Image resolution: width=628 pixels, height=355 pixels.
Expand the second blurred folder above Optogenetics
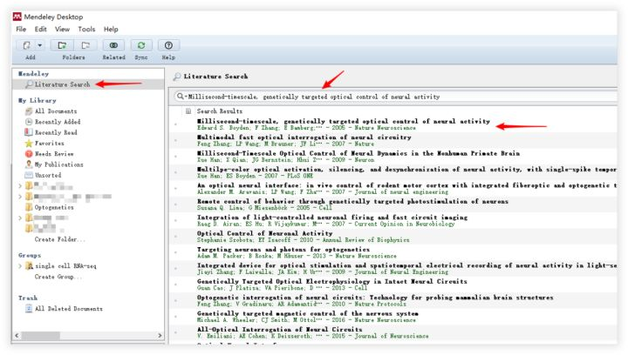[20, 197]
